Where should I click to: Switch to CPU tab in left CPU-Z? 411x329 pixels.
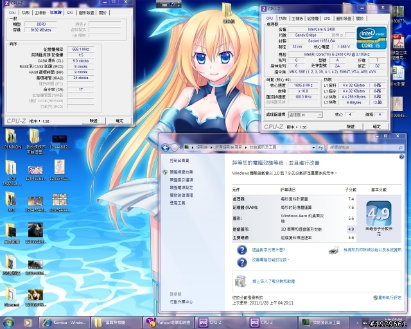point(12,13)
